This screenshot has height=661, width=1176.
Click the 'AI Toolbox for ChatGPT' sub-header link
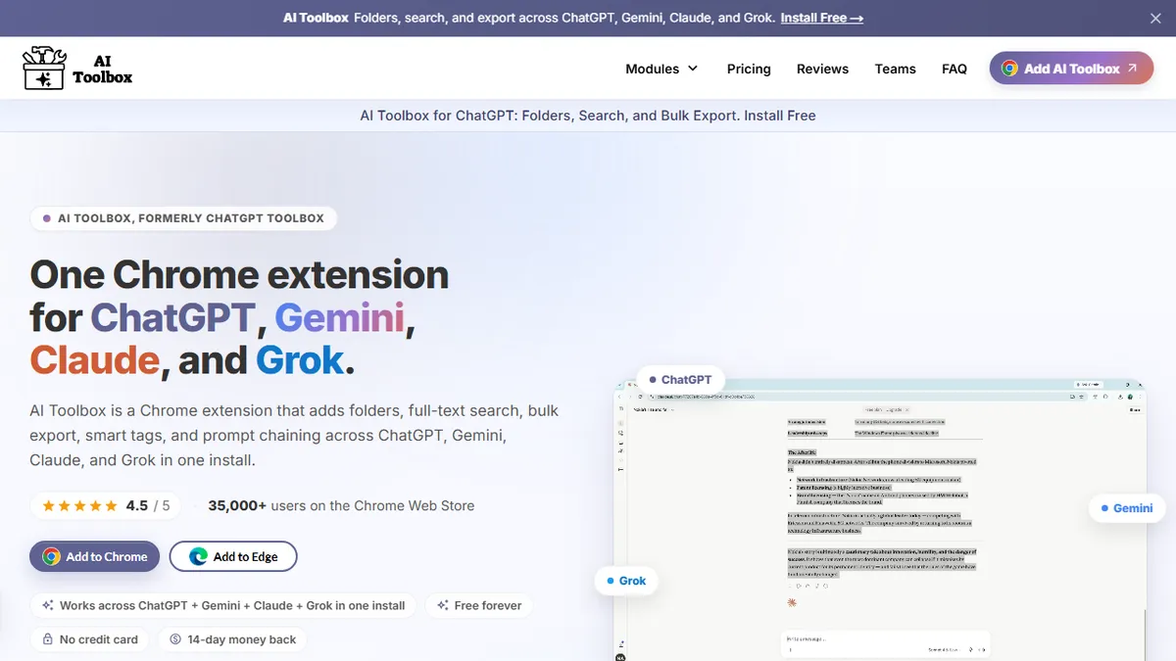point(588,115)
